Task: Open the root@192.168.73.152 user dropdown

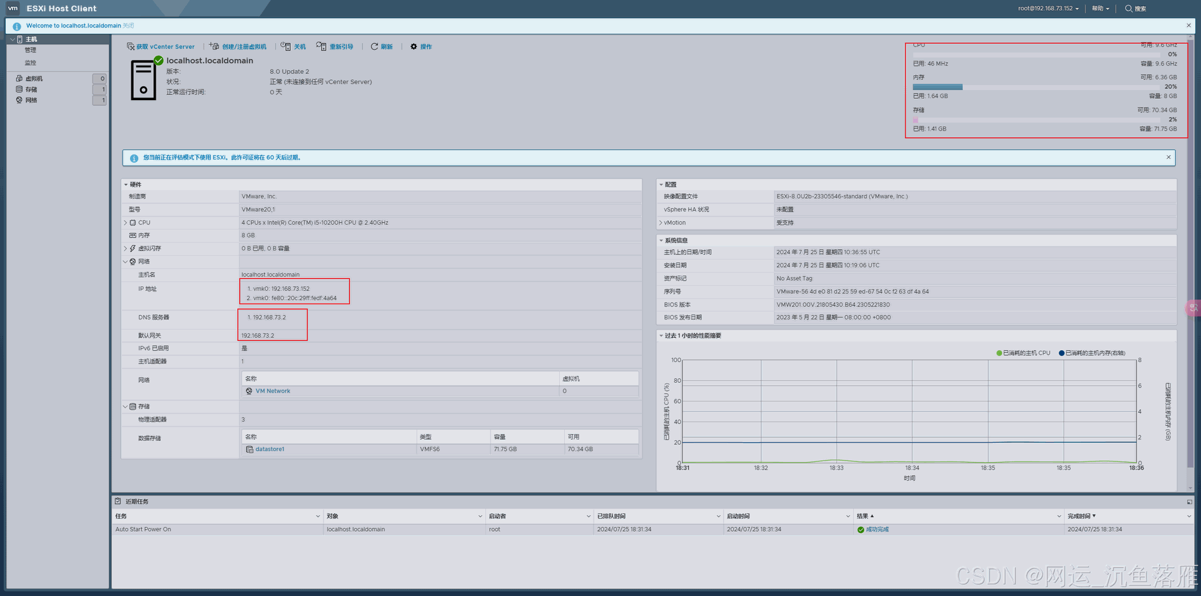Action: [x=1048, y=9]
